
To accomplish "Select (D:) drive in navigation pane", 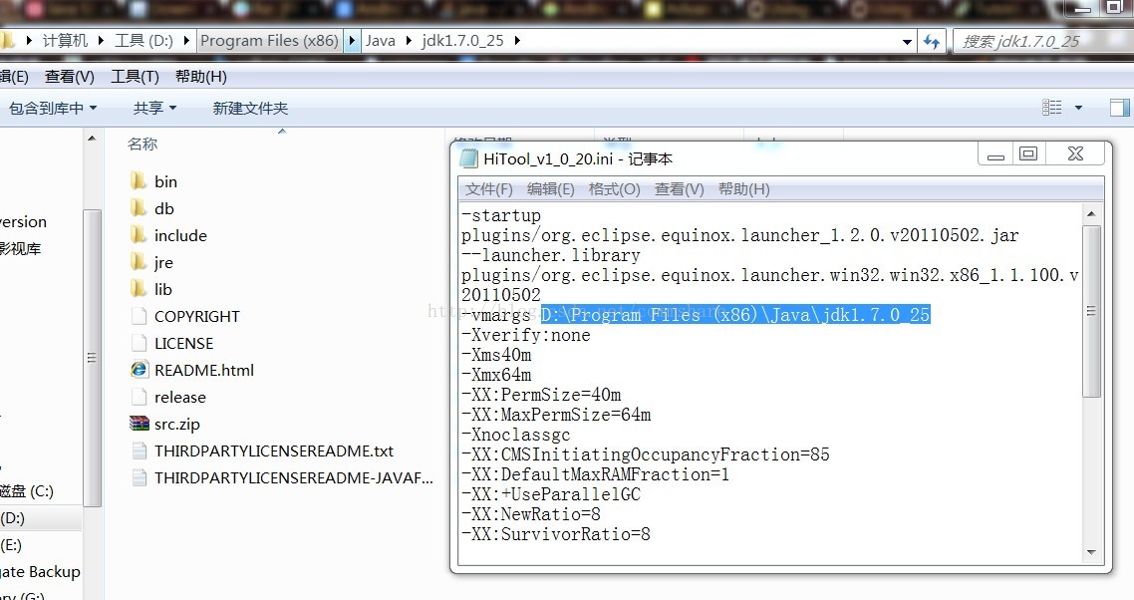I will (13, 518).
